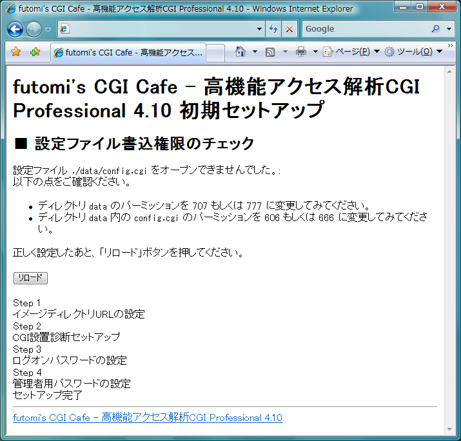Click the red Stop loading icon
This screenshot has height=441, width=461.
pyautogui.click(x=289, y=29)
